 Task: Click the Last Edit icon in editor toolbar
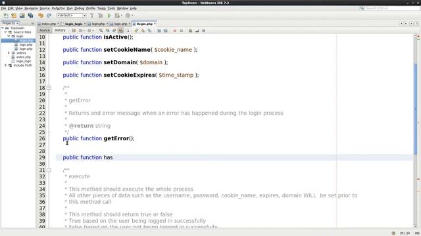[x=74, y=31]
